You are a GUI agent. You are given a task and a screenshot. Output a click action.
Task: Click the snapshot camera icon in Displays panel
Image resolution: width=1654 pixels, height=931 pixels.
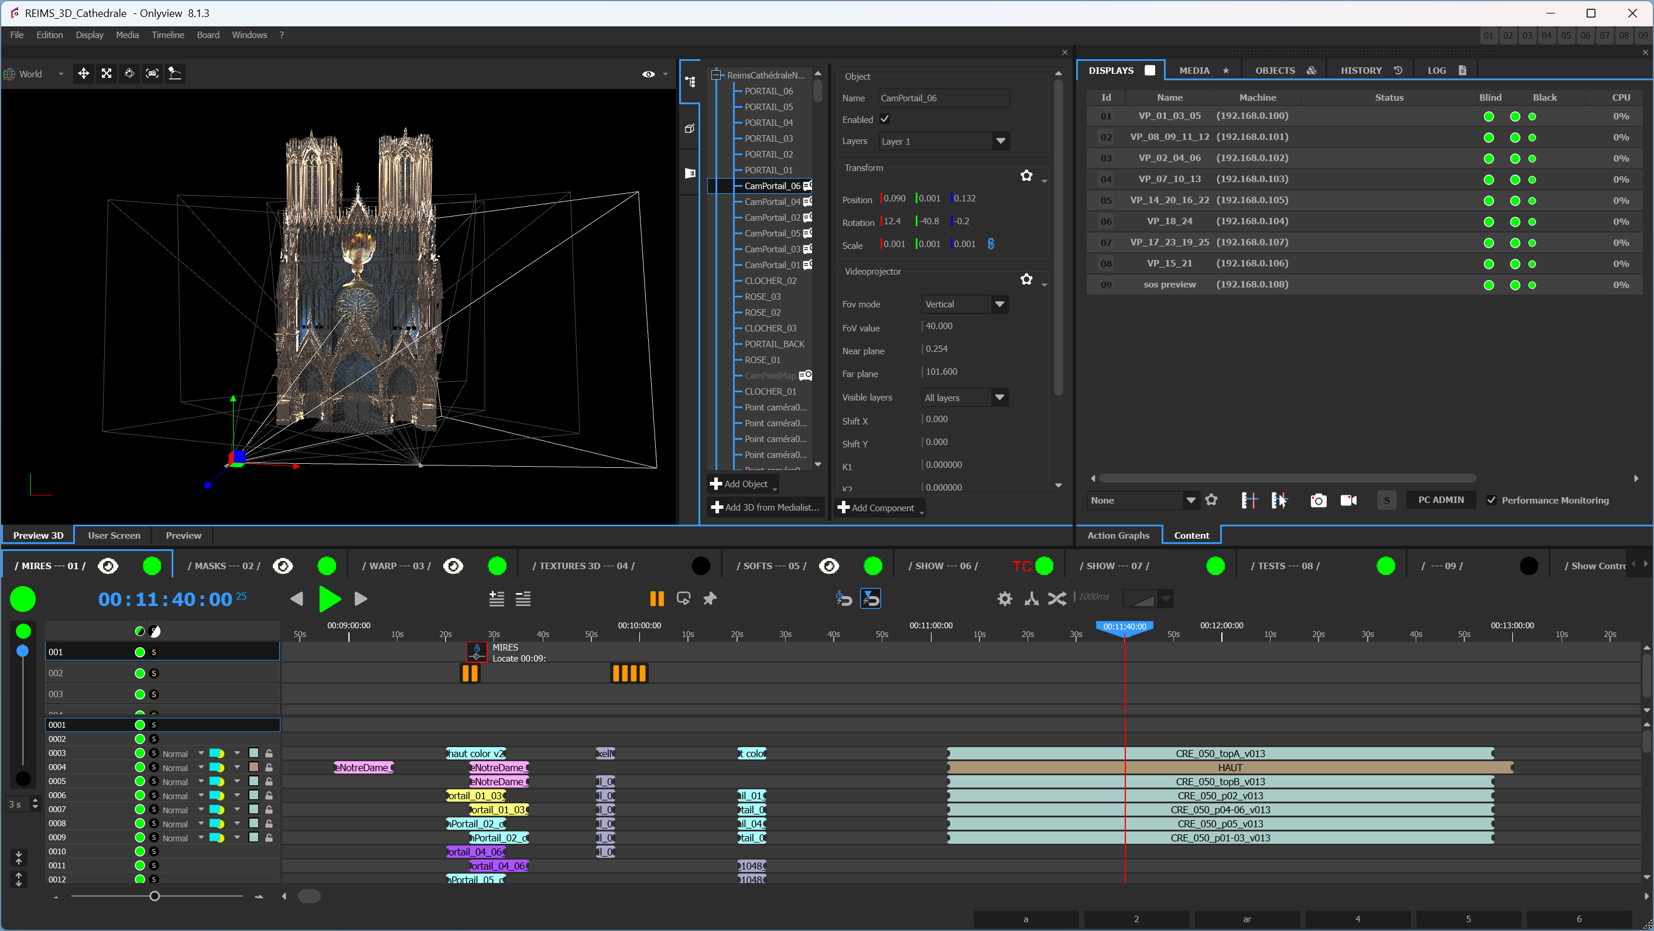pyautogui.click(x=1317, y=500)
